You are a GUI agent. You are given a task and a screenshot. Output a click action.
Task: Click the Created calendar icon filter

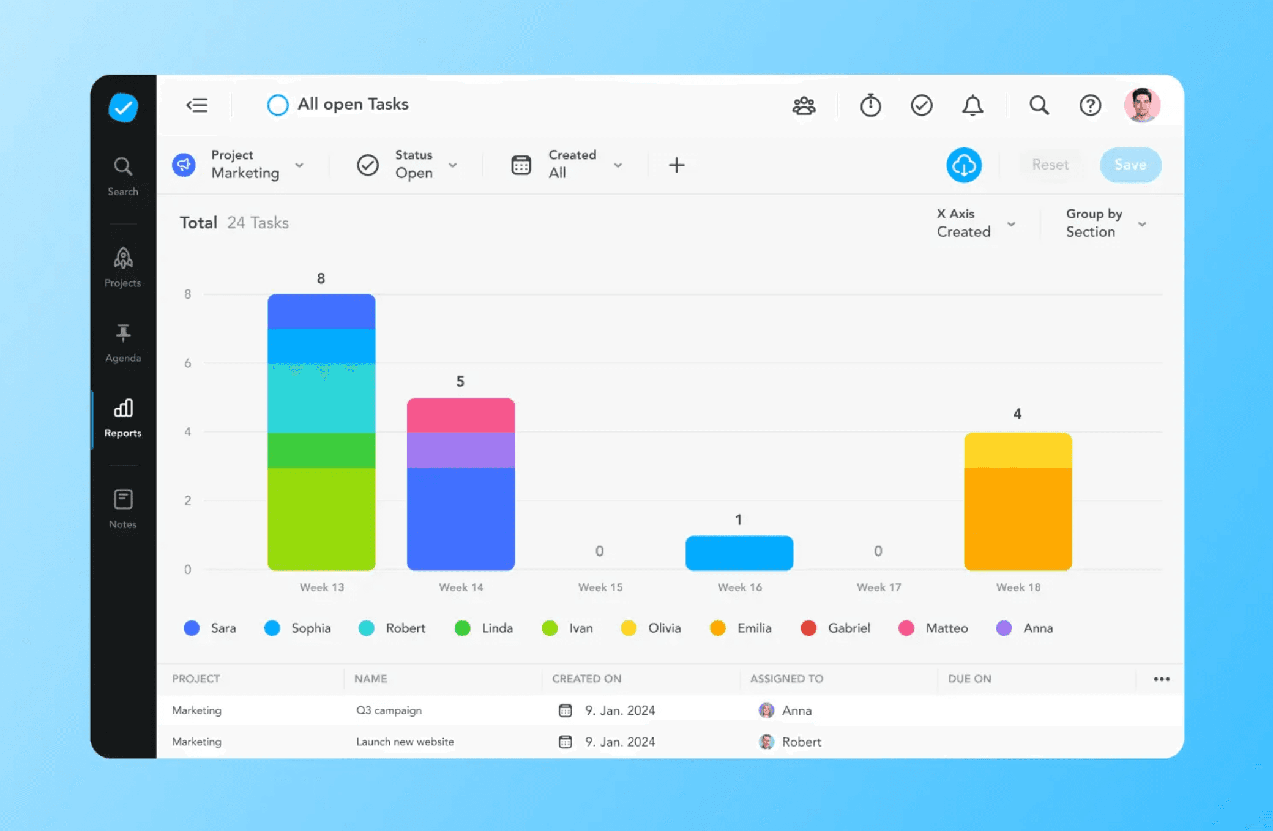coord(521,165)
